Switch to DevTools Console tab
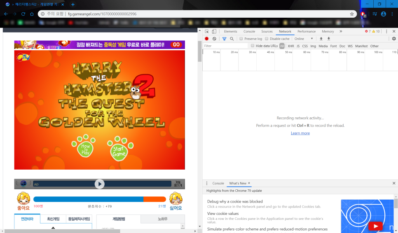398x233 pixels. pos(249,31)
